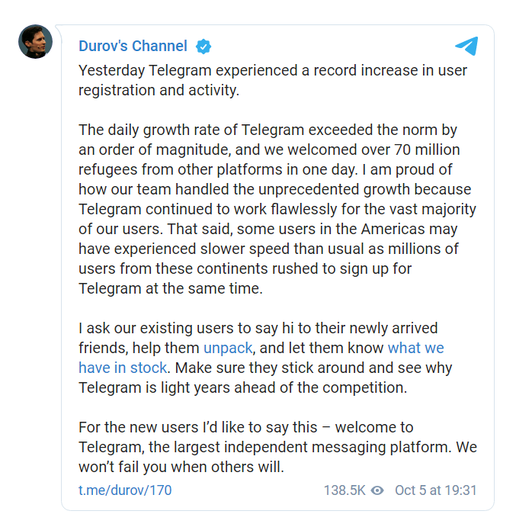The width and height of the screenshot is (516, 527).
Task: Open the "what we" link text
Action: click(415, 349)
